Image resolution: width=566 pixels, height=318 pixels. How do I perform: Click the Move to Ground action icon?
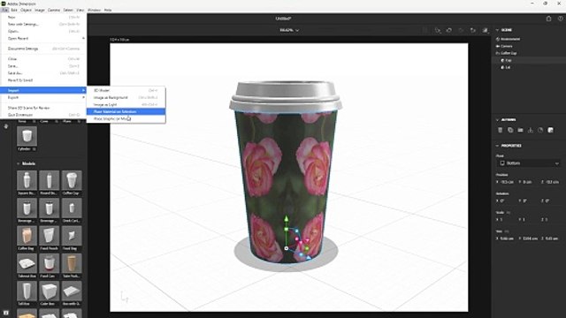(x=531, y=130)
